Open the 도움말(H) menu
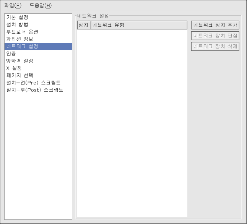247x224 pixels. 40,5
